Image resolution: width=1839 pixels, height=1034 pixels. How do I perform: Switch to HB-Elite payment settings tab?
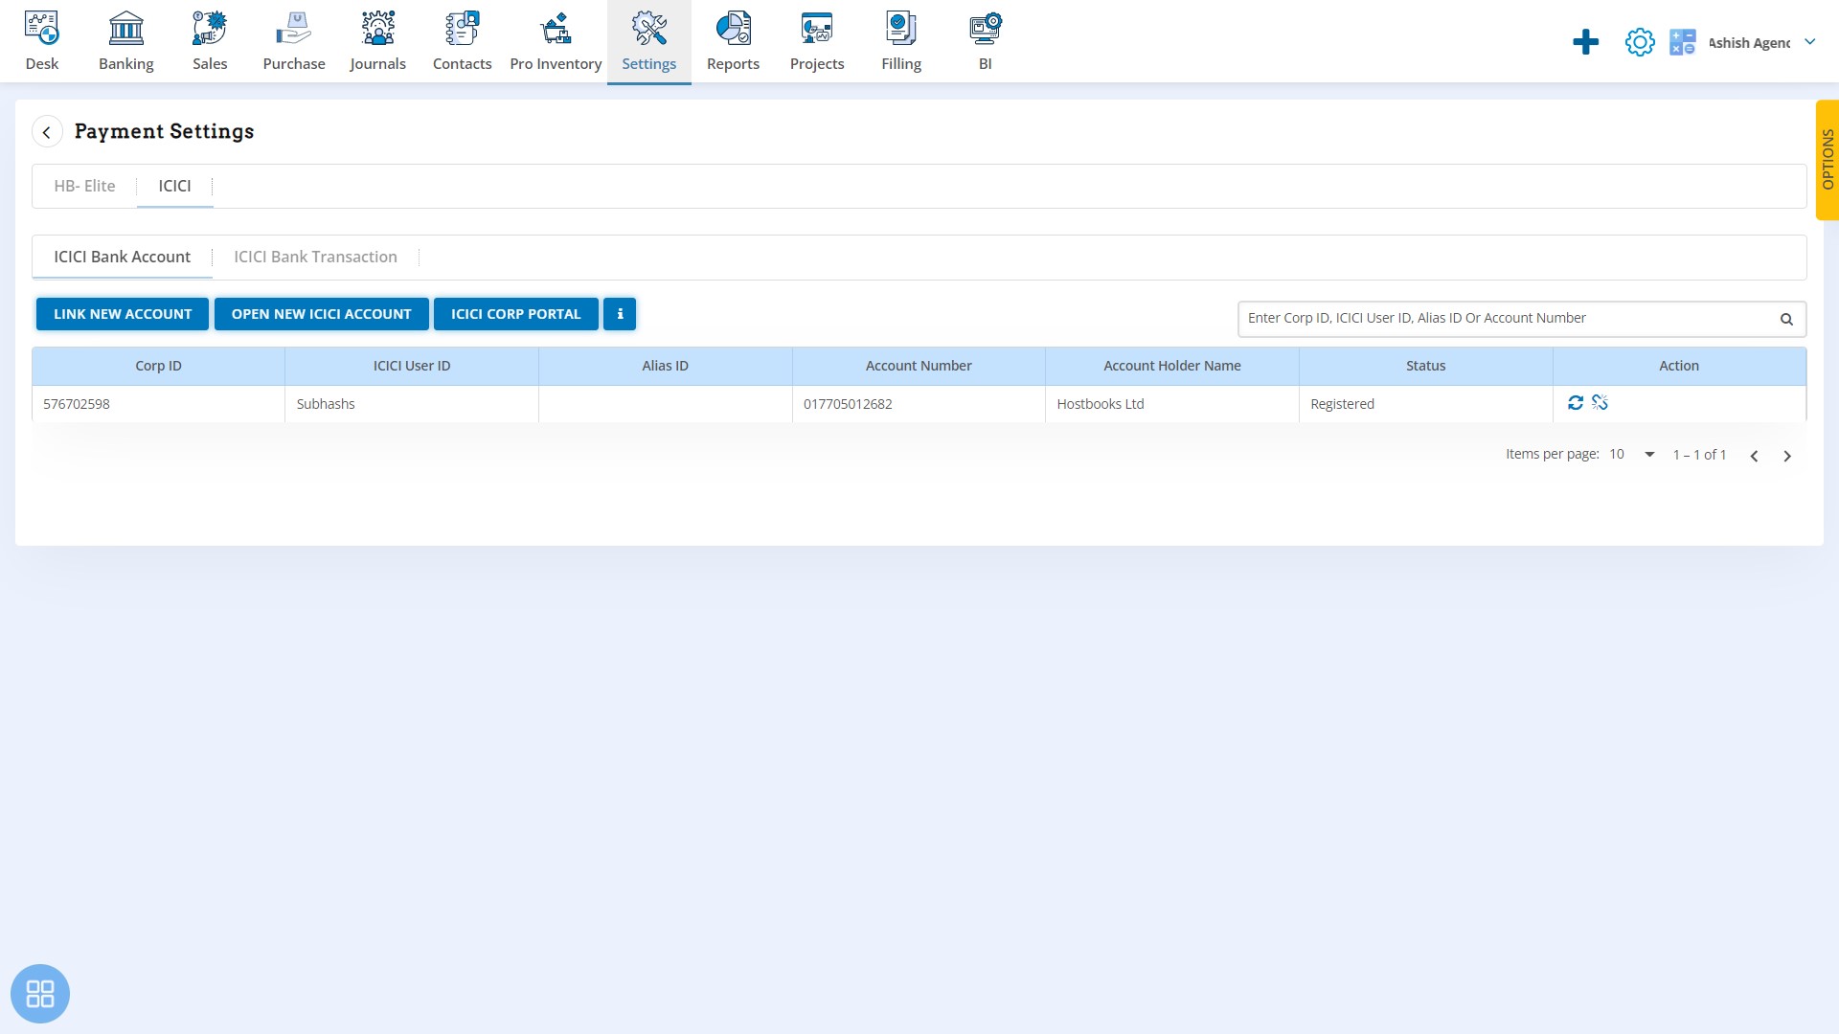click(83, 186)
